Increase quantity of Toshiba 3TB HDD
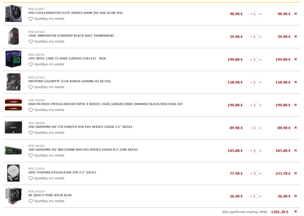Image resolution: width=304 pixels, height=216 pixels. click(260, 173)
